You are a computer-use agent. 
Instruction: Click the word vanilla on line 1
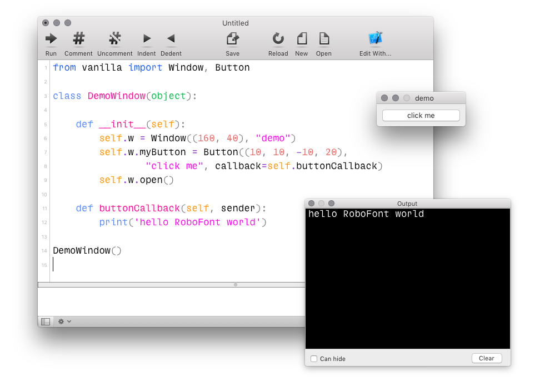(102, 67)
